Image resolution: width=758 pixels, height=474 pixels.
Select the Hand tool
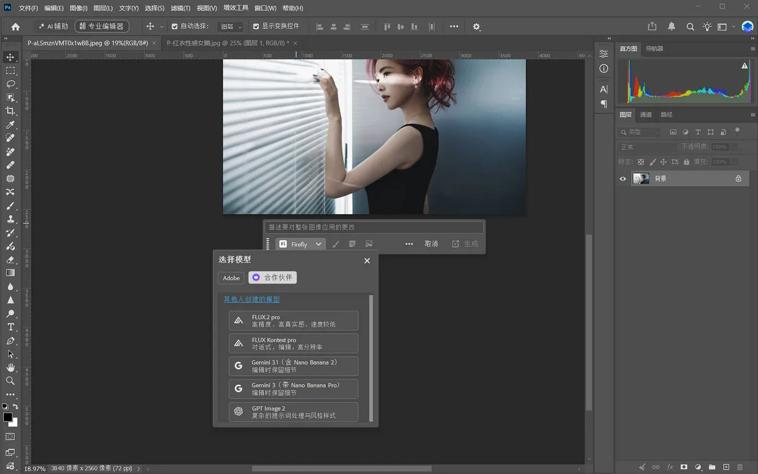(x=10, y=368)
